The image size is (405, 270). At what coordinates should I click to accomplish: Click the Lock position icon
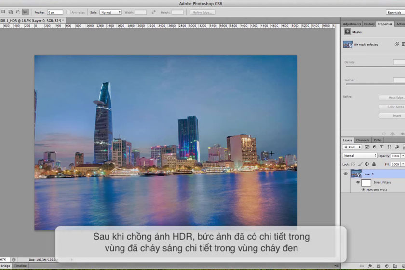point(367,164)
